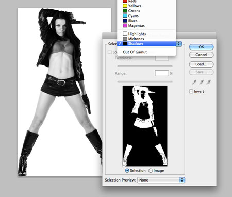232x197 pixels.
Task: Enable the Invert checkbox
Action: (191, 91)
